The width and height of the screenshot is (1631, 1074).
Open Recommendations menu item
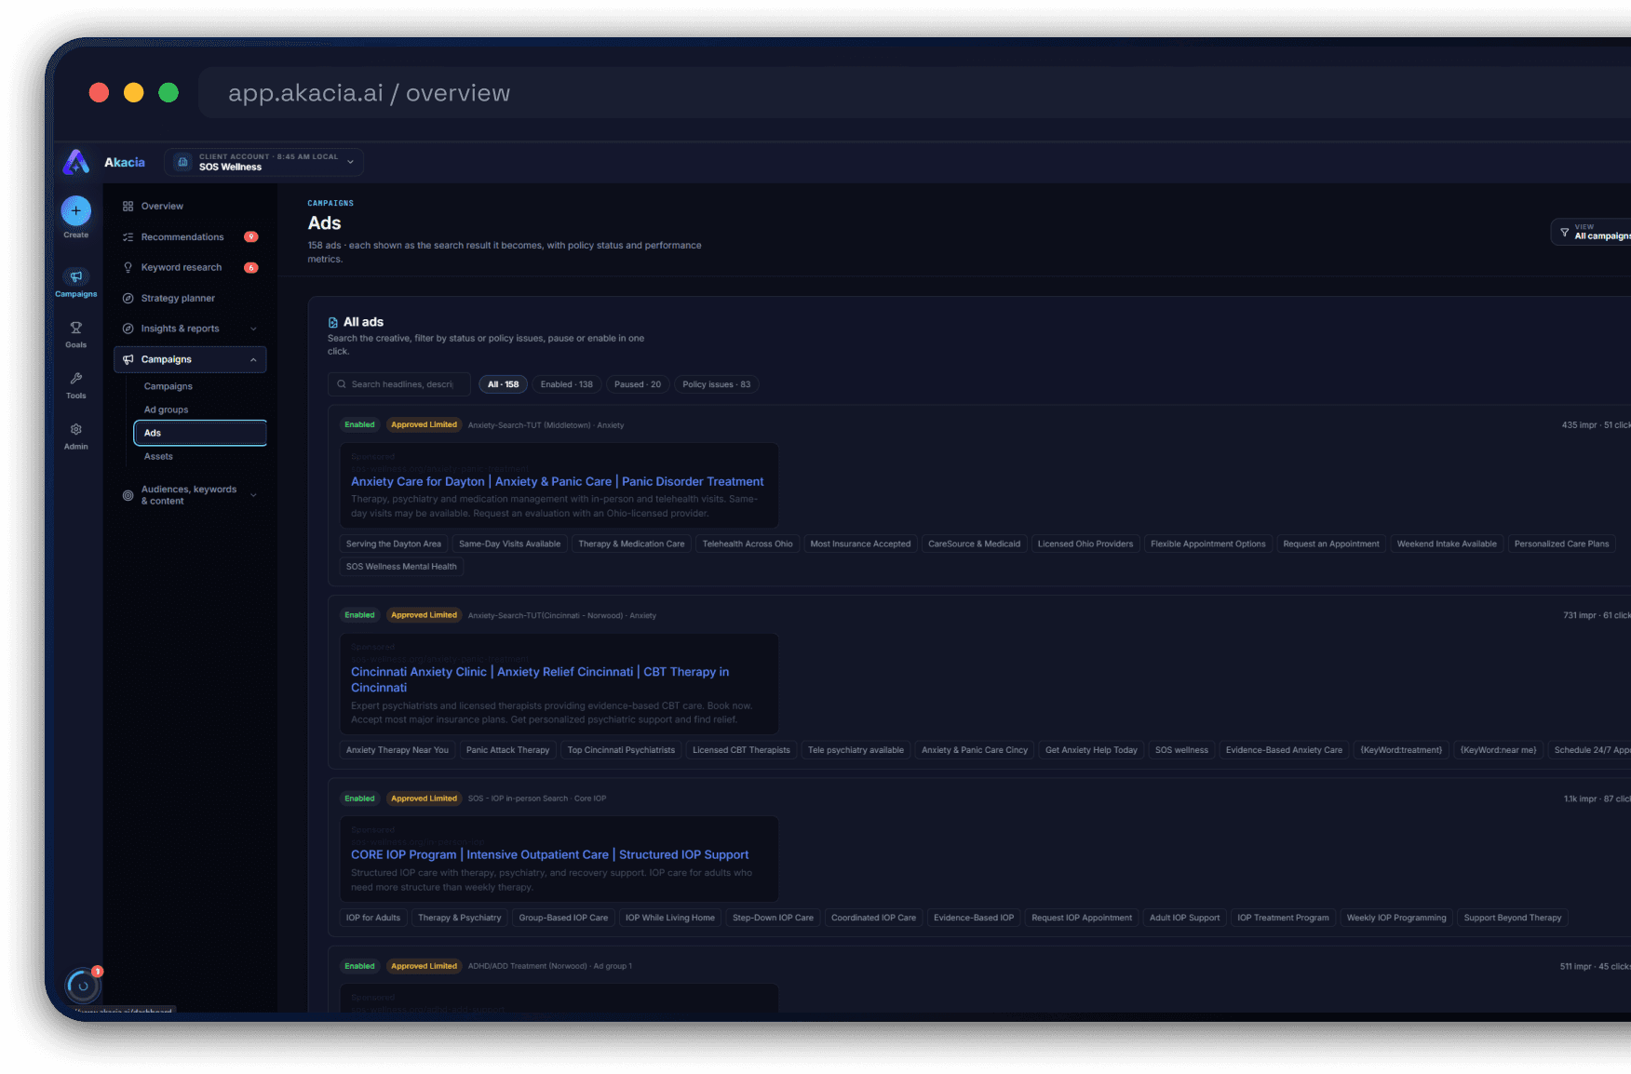coord(190,237)
